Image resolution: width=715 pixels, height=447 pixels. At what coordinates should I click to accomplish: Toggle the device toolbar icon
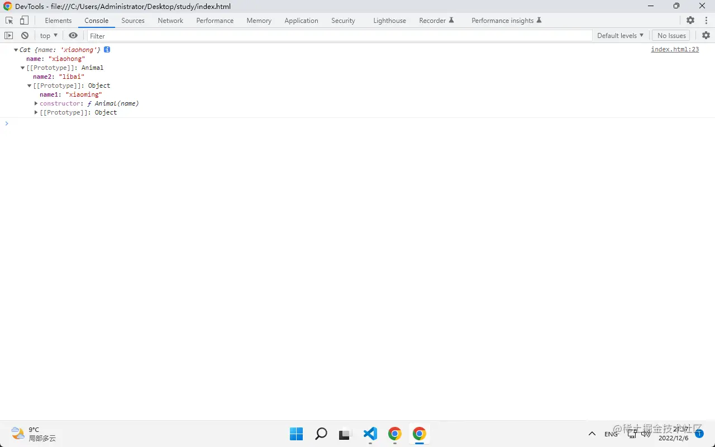click(24, 21)
